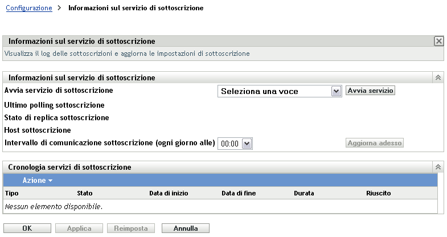Sort by the Tipo column header
The width and height of the screenshot is (447, 237).
point(11,194)
